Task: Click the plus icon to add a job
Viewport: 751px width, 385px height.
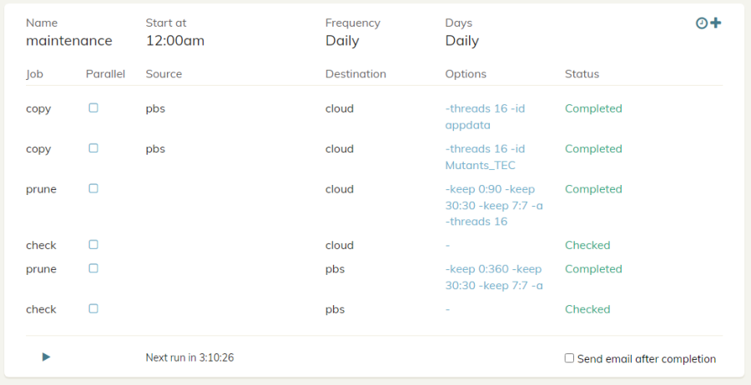Action: click(716, 23)
